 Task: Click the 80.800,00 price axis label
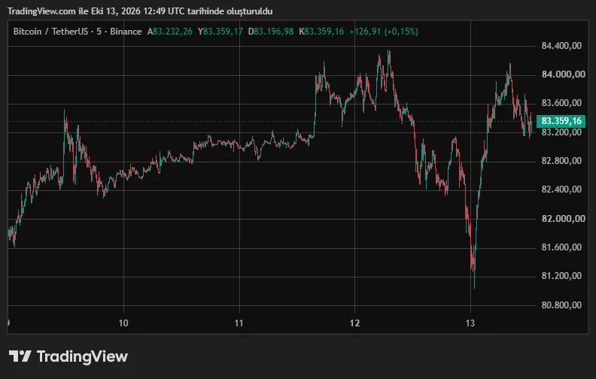tap(561, 305)
